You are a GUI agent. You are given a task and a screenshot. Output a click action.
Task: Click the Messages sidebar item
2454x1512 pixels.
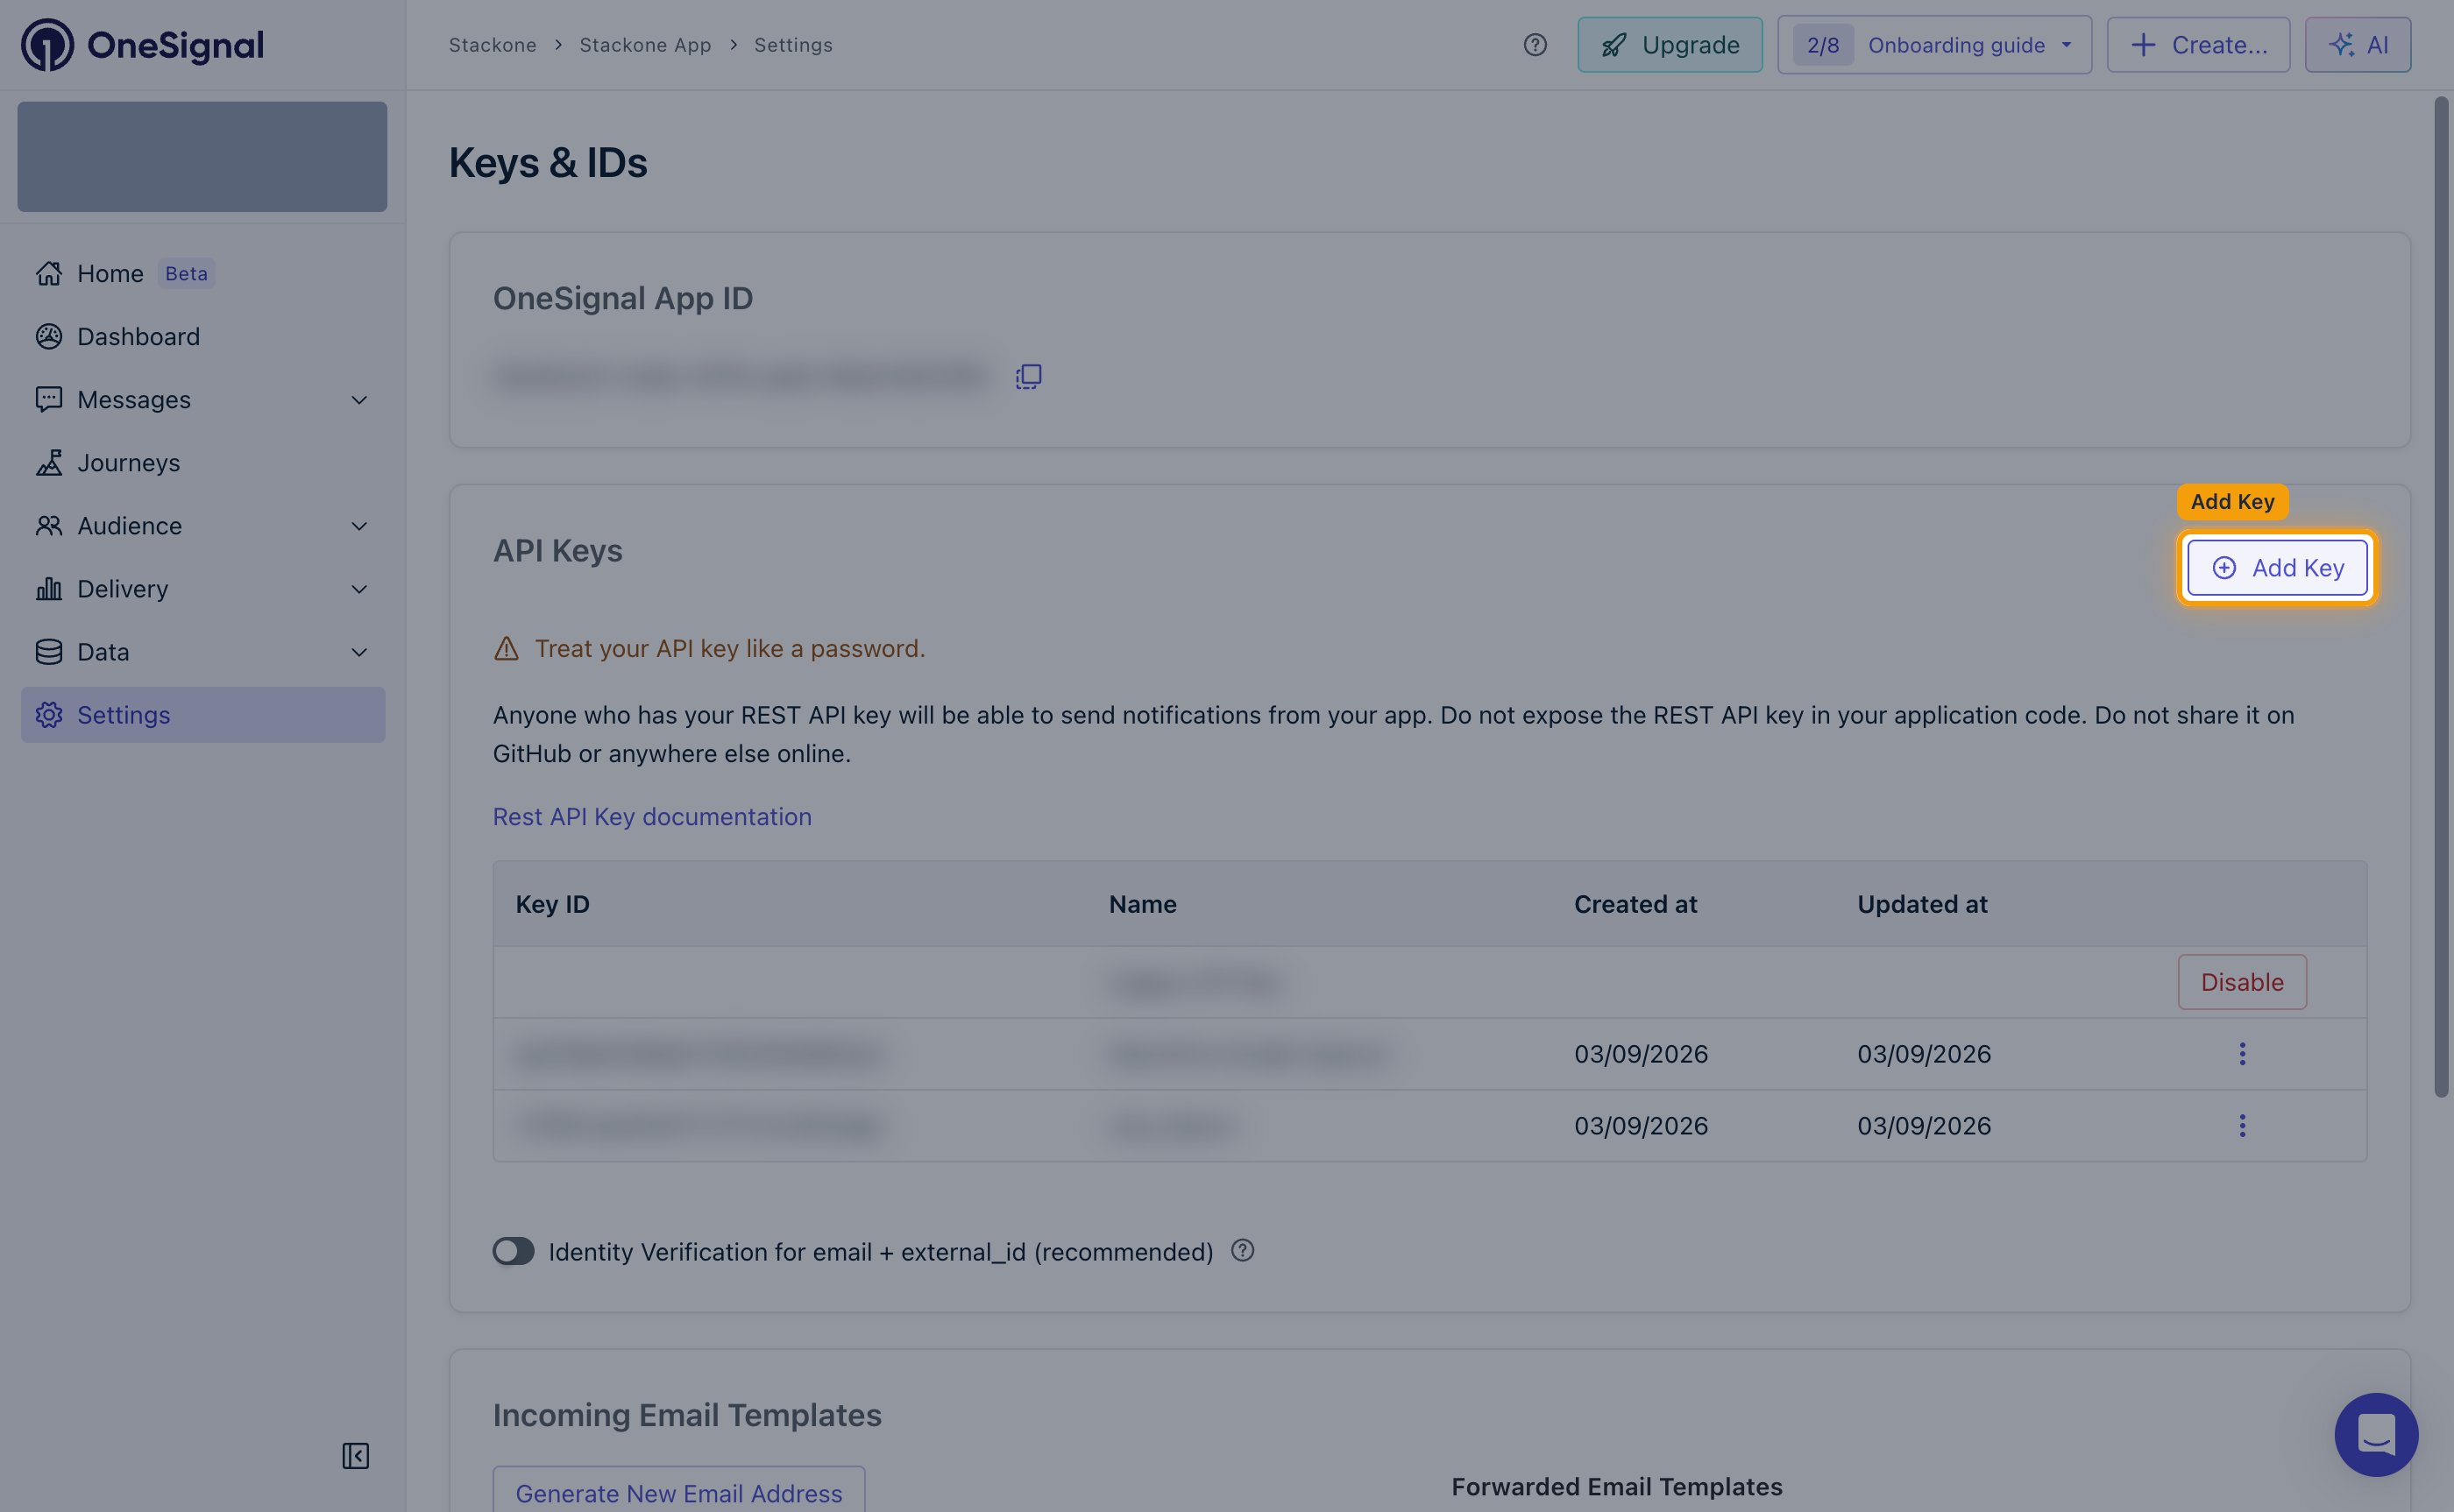coord(203,400)
